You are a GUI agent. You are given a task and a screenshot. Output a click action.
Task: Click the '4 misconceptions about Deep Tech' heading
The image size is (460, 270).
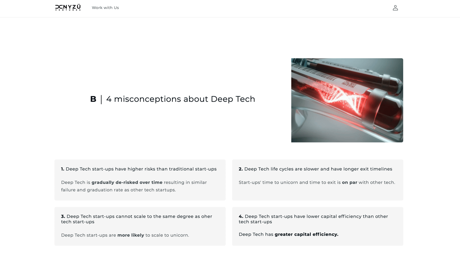coord(181,99)
